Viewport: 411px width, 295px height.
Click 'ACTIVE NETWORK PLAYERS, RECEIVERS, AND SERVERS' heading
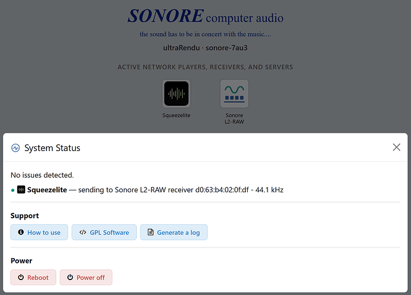point(205,67)
